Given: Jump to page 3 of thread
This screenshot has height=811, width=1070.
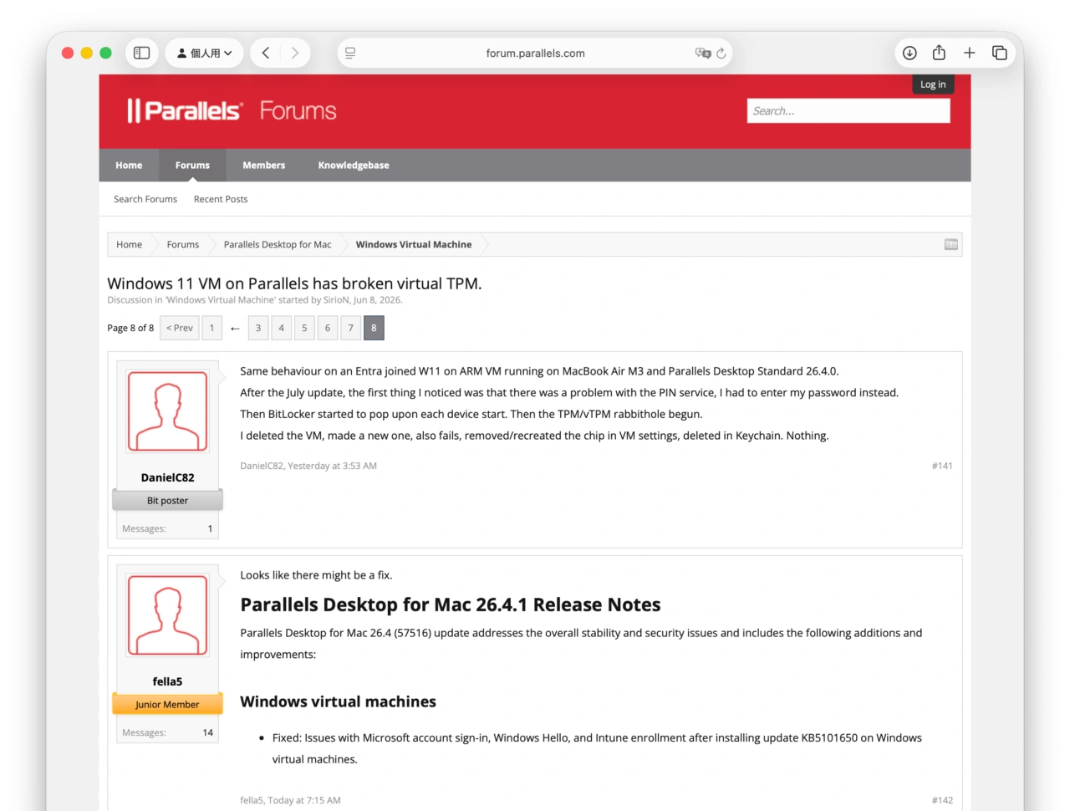Looking at the screenshot, I should pyautogui.click(x=258, y=328).
